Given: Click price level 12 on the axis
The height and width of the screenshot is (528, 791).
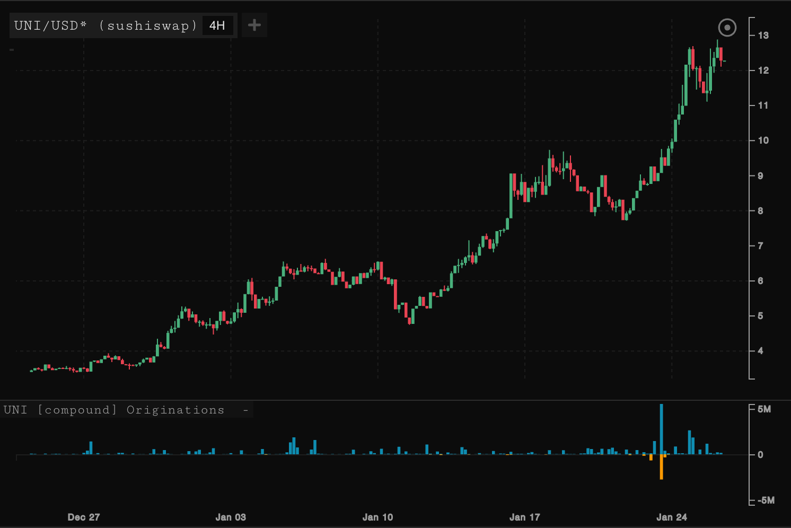Looking at the screenshot, I should tap(763, 71).
